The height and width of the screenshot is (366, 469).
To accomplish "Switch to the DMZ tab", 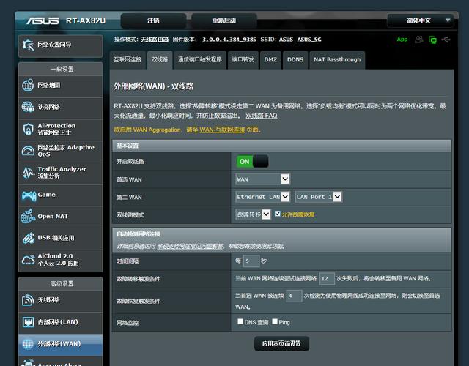I will [270, 60].
